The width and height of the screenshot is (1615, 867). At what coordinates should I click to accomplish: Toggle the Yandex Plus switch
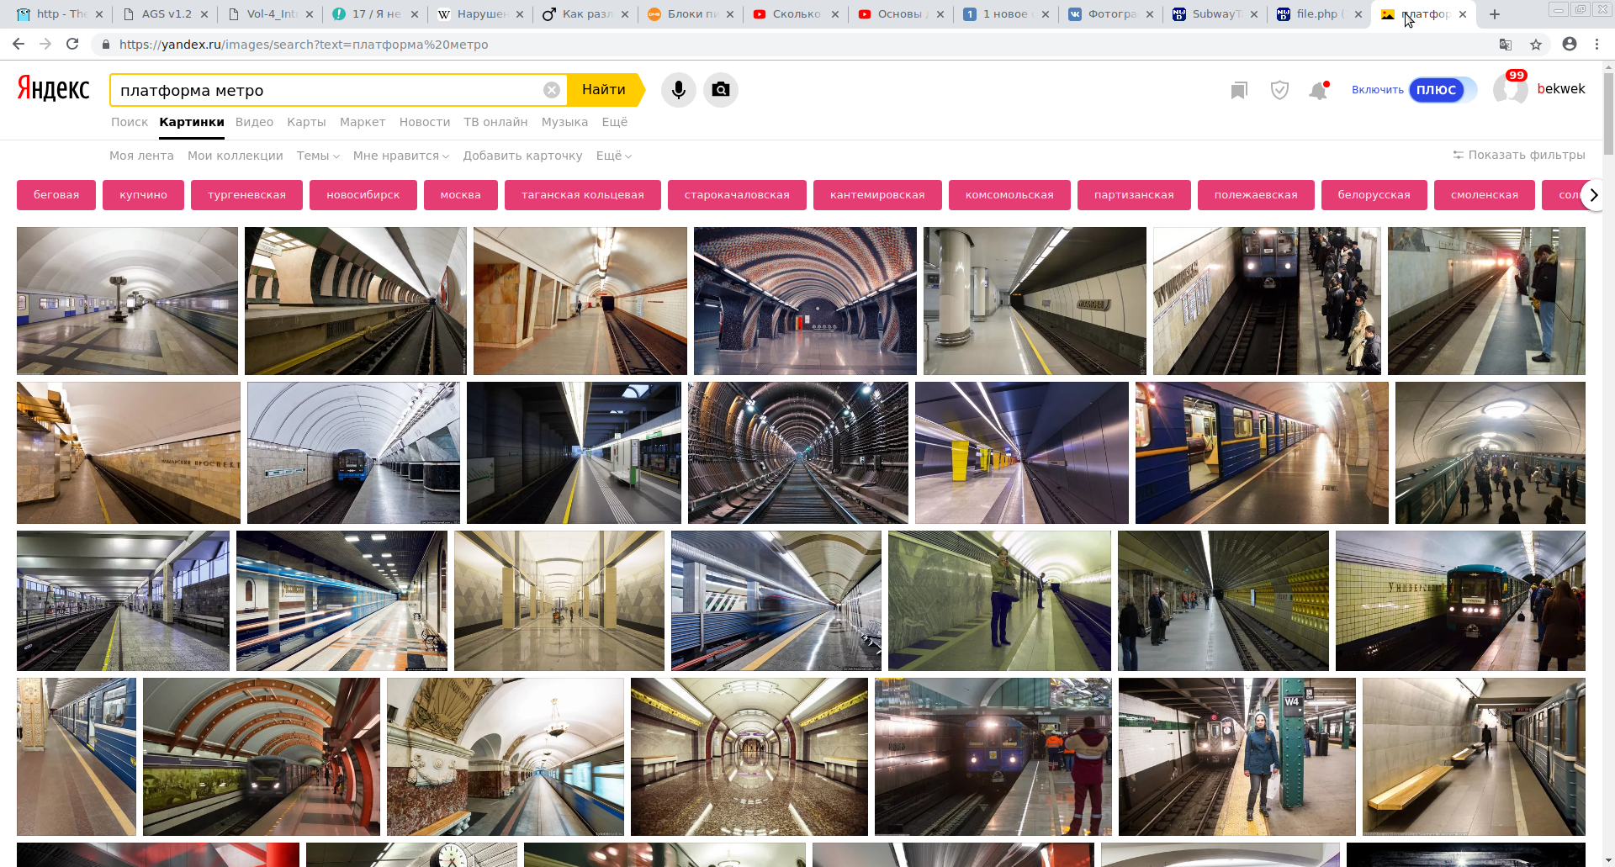(1442, 90)
